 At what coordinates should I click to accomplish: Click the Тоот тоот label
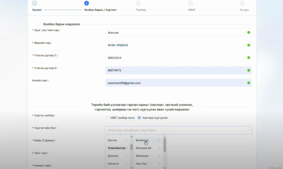pyautogui.click(x=41, y=153)
